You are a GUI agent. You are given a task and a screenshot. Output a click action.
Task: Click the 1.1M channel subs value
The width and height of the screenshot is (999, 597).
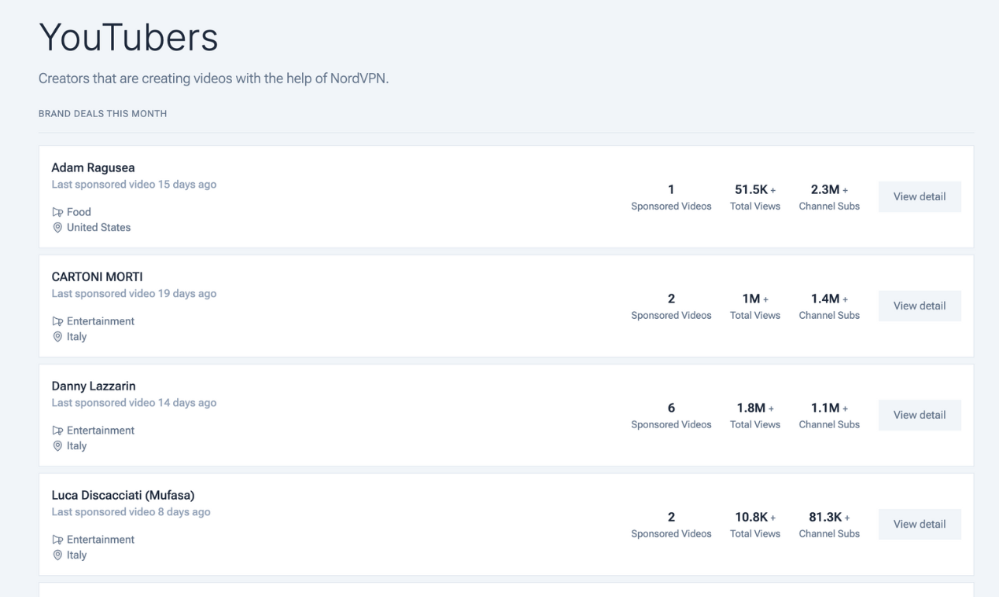825,408
